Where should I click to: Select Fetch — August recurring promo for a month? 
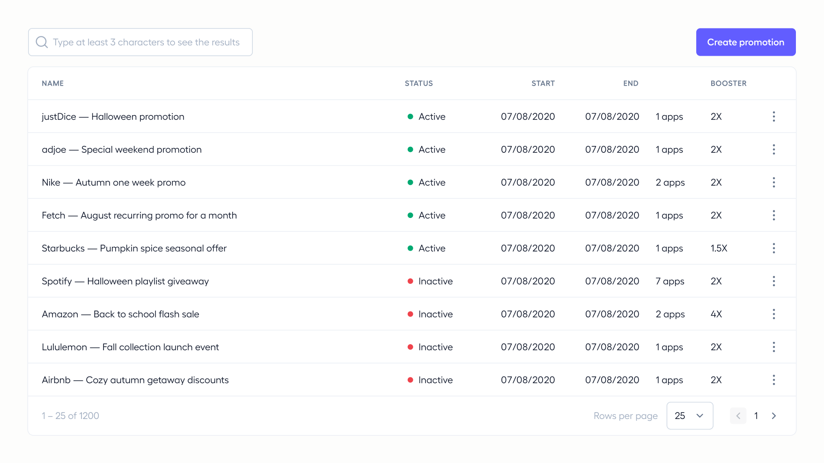pos(139,216)
